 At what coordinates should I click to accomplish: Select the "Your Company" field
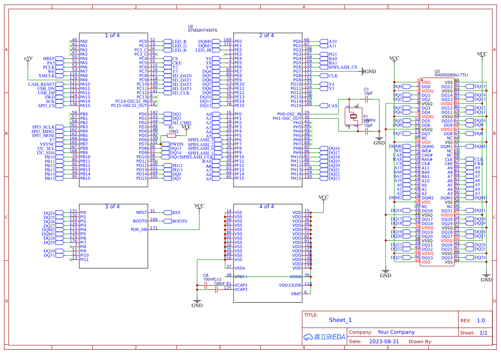click(396, 332)
